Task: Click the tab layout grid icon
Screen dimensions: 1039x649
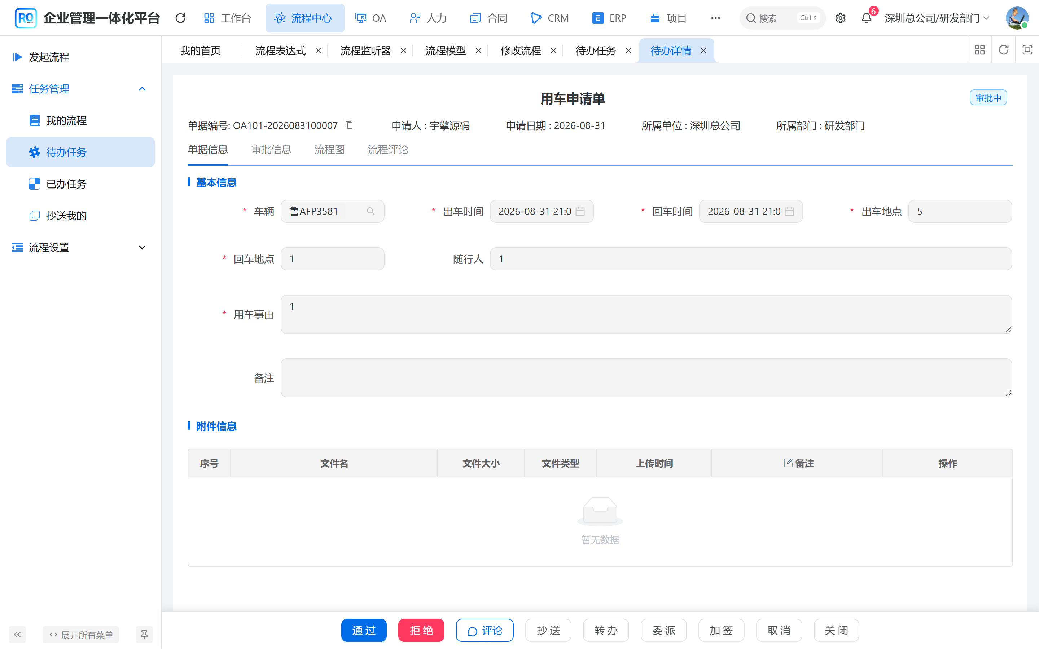Action: click(980, 50)
